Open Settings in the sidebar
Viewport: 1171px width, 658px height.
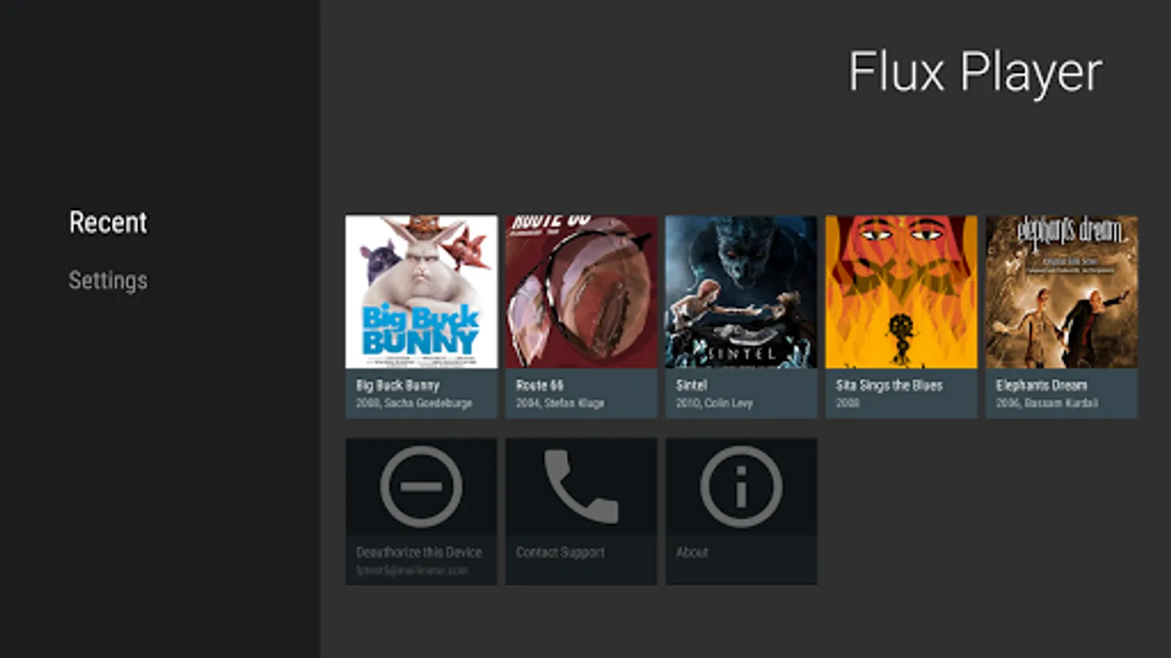point(108,280)
